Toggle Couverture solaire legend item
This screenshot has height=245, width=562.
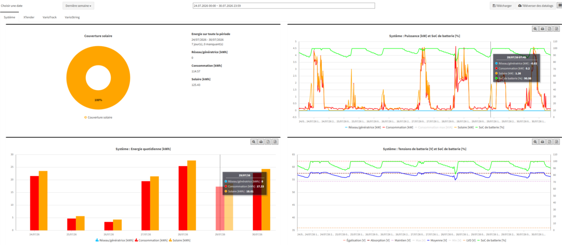click(x=98, y=117)
